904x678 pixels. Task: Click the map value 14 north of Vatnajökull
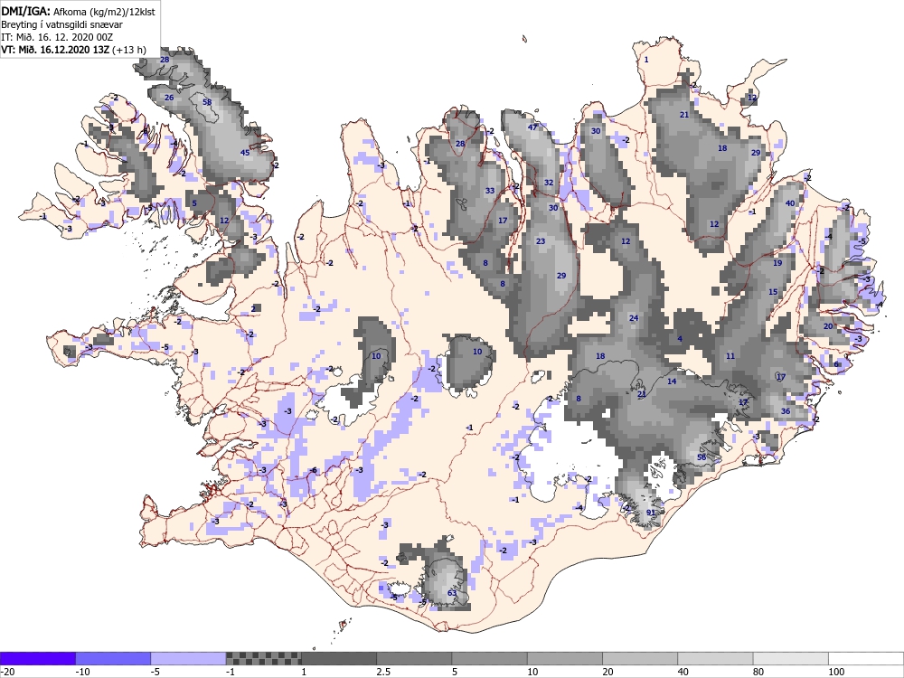[672, 381]
